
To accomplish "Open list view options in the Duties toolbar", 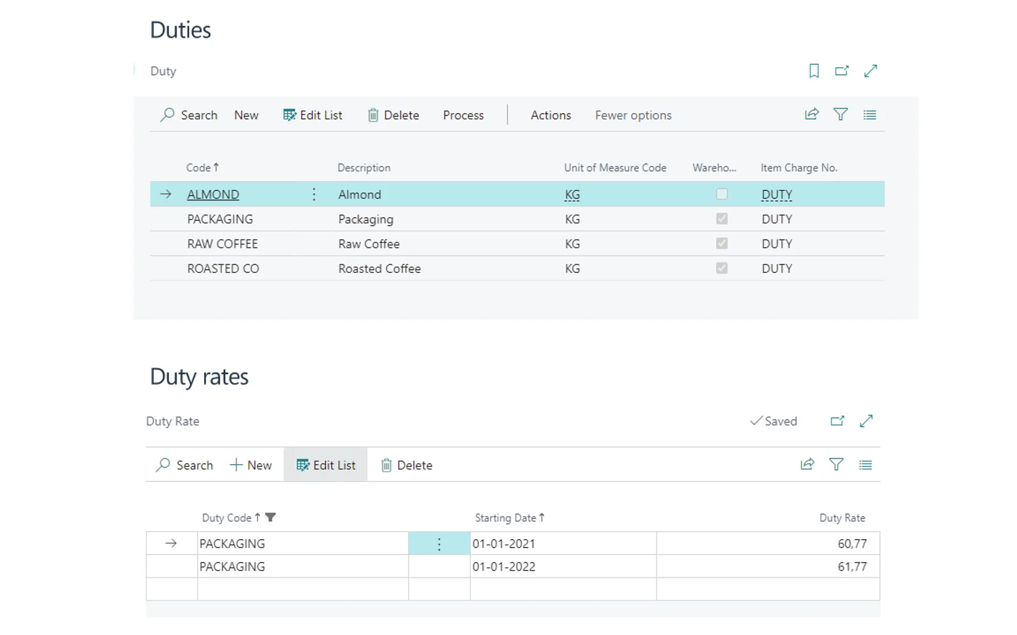I will [x=870, y=115].
